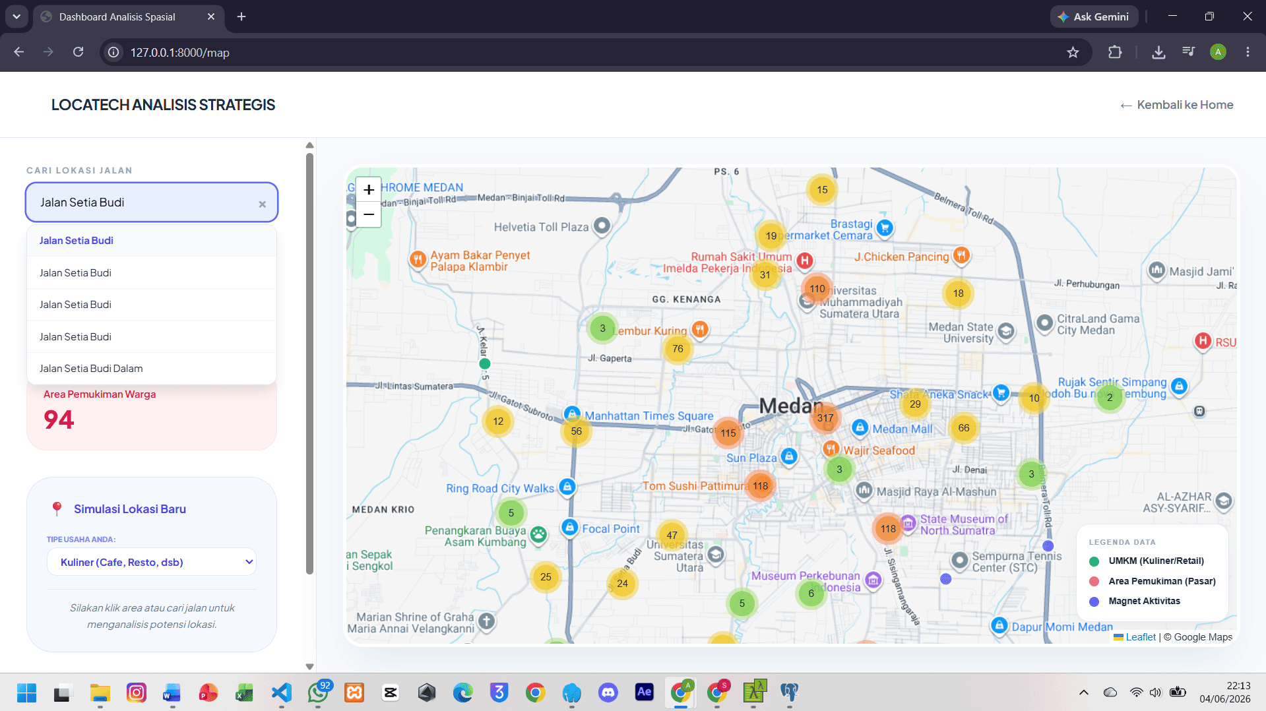The height and width of the screenshot is (711, 1266).
Task: Clear the Jalan Setia Budi search text
Action: (263, 204)
